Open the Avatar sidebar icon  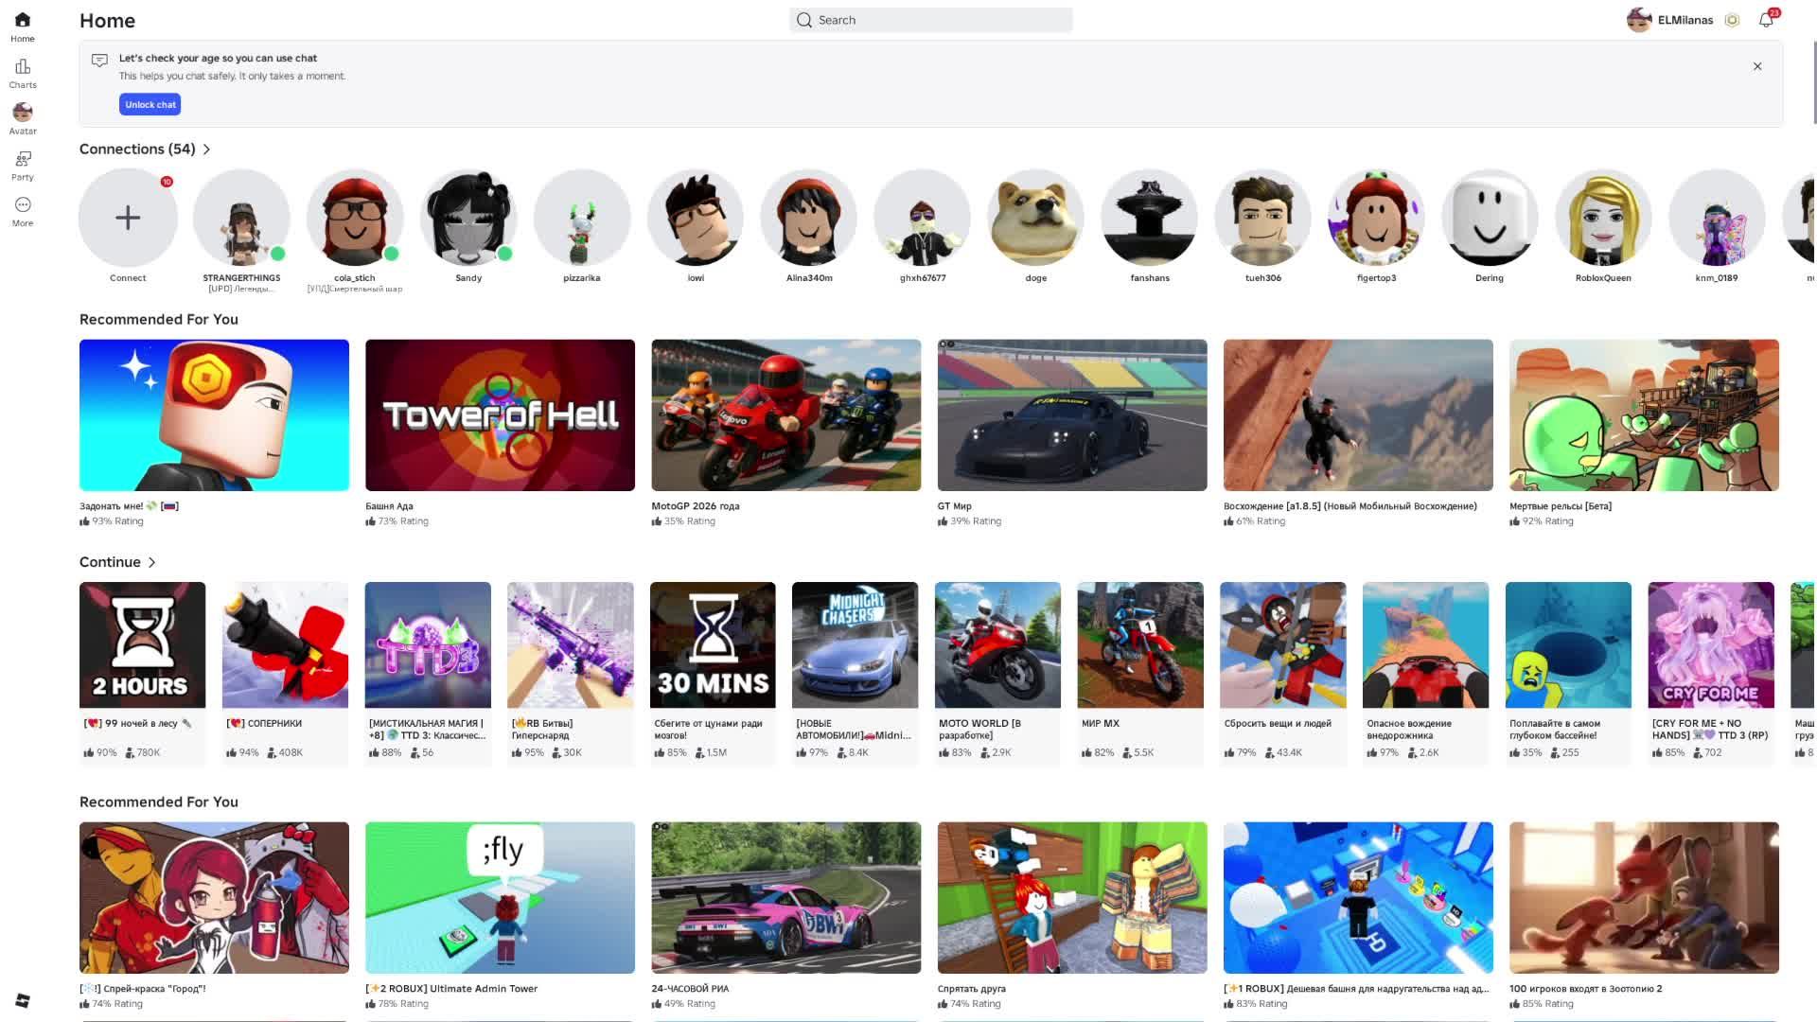[23, 118]
